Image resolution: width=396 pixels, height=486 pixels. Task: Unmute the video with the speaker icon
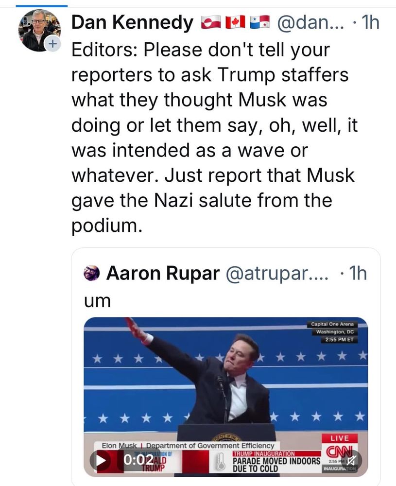[351, 460]
